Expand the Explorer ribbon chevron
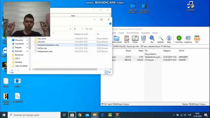The image size is (210, 118). 107,24
